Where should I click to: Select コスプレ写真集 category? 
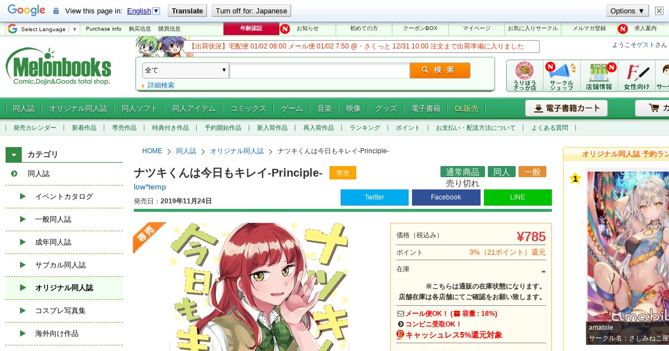[60, 311]
